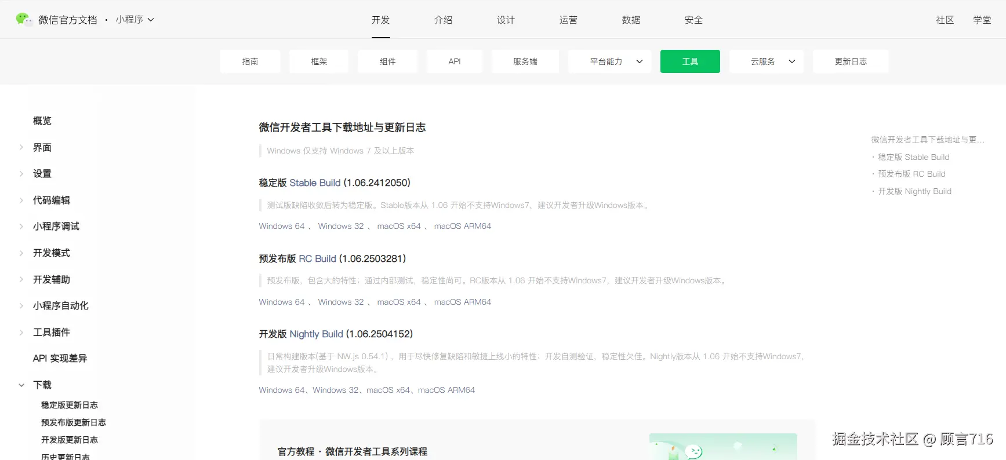
Task: Expand the 开发辅助 sidebar section chevron
Action: click(21, 279)
